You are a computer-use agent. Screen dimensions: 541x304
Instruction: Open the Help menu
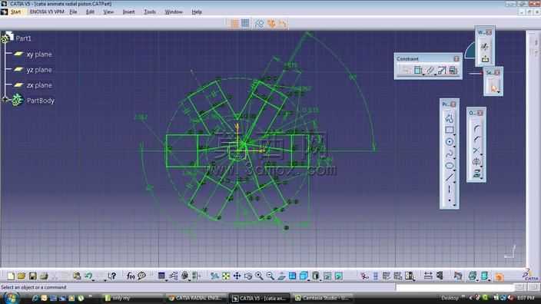[x=197, y=12]
